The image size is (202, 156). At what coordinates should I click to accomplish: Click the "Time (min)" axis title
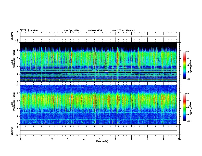pyautogui.click(x=102, y=141)
